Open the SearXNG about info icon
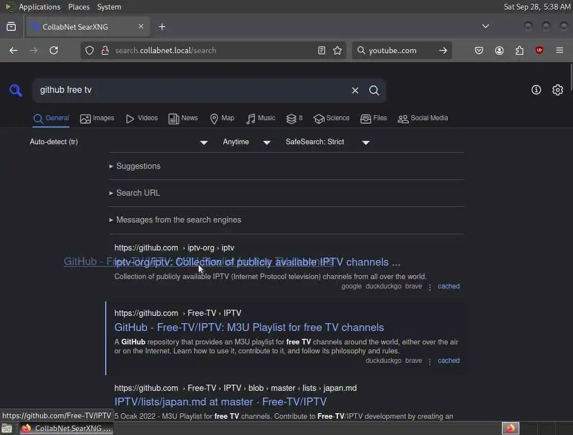573x435 pixels. [x=536, y=90]
